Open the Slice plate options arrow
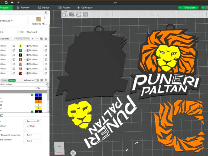The image size is (208, 156). pos(180,8)
